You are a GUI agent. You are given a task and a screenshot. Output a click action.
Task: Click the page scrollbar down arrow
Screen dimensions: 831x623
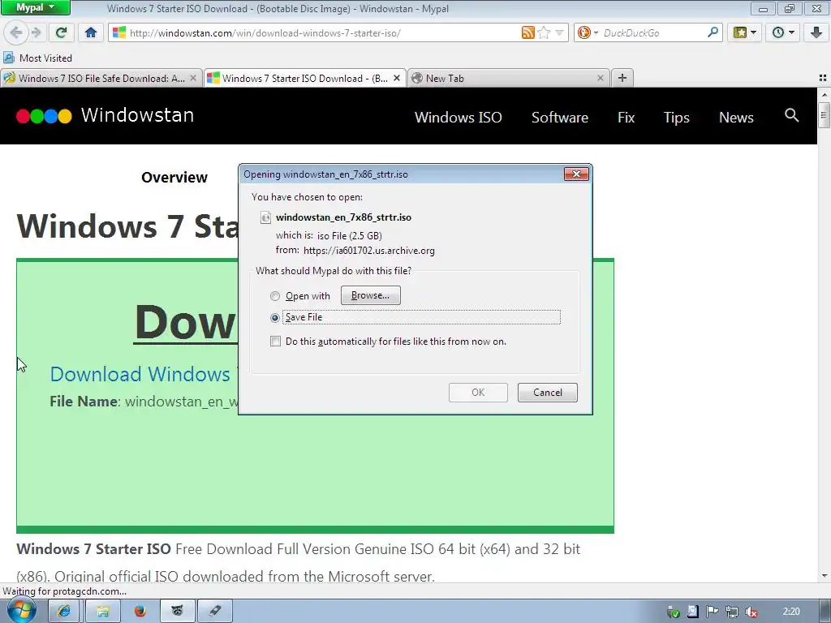pyautogui.click(x=824, y=575)
